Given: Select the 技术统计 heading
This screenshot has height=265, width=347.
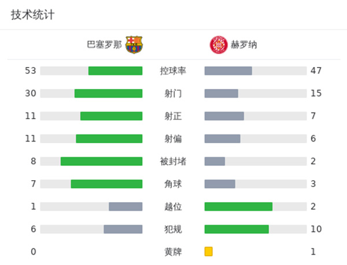Looking at the screenshot, I should 32,15.
